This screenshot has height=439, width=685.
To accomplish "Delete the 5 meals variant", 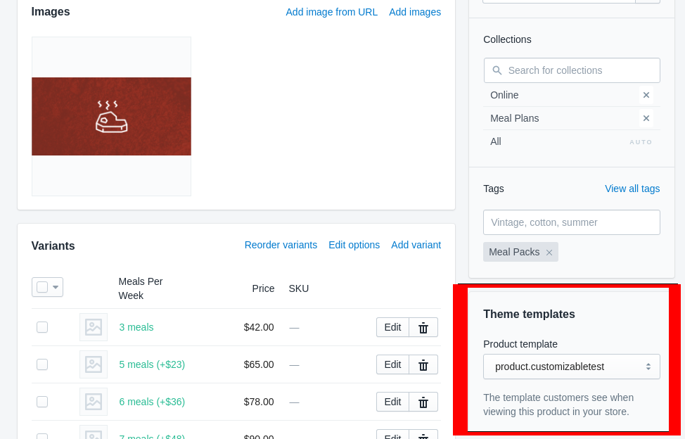I will pos(423,364).
